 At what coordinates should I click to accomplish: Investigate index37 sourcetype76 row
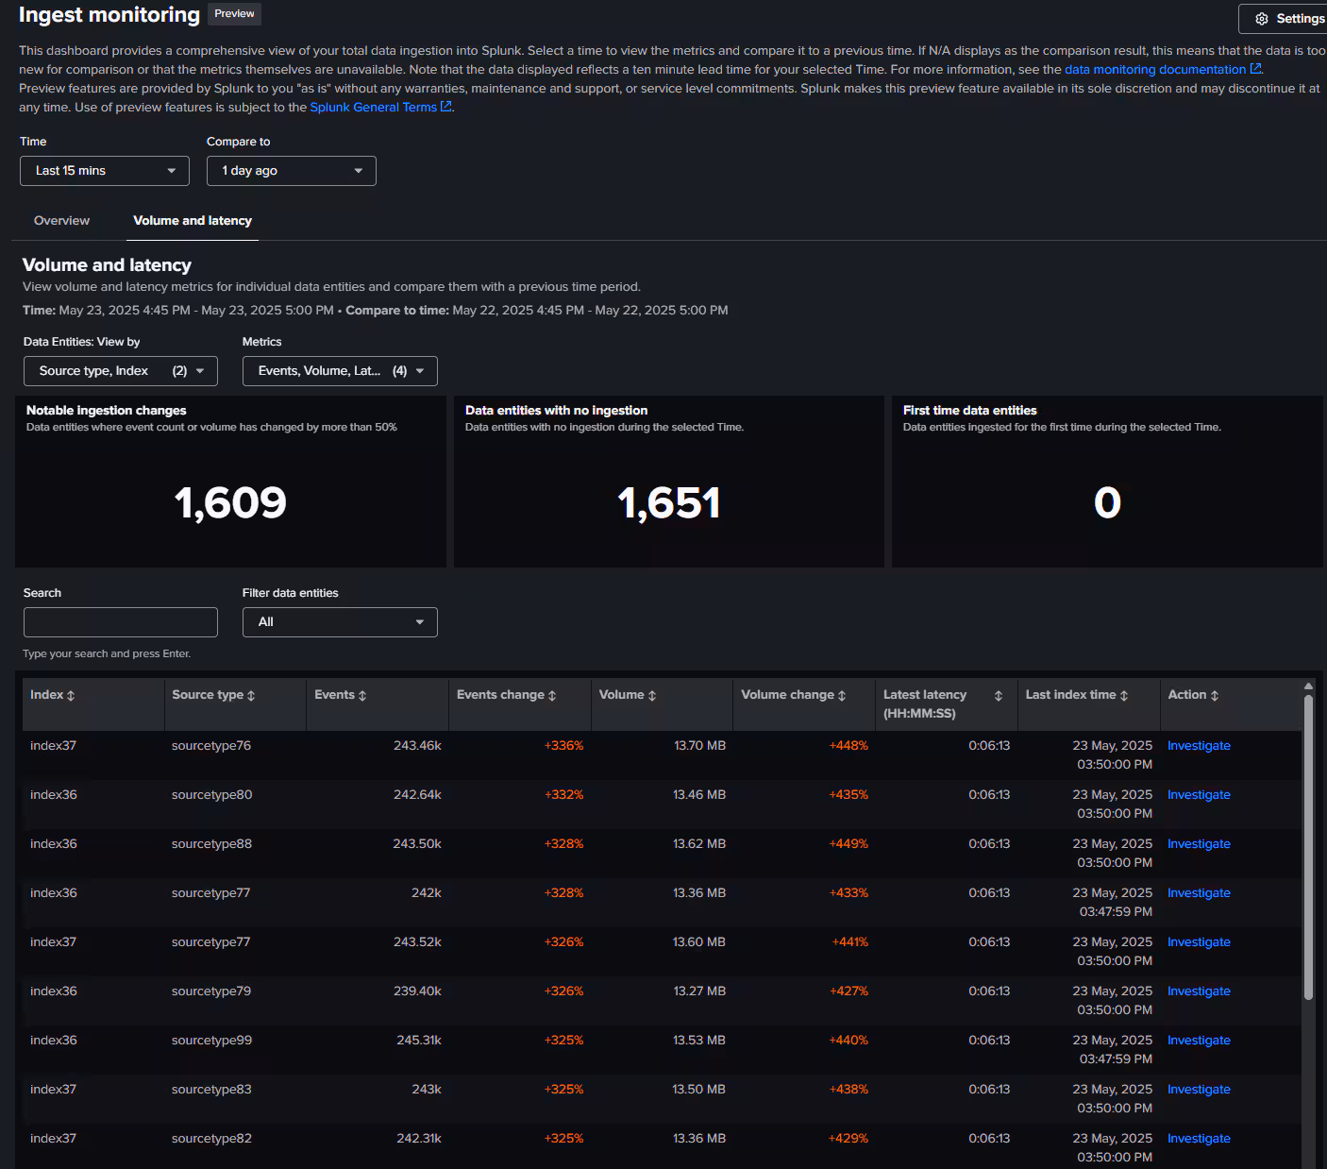1199,746
